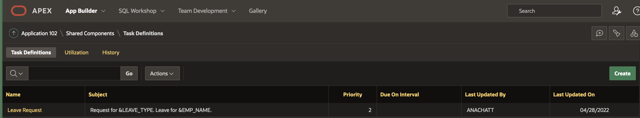The width and height of the screenshot is (640, 118).
Task: Open the Actions dropdown menu
Action: pyautogui.click(x=162, y=73)
